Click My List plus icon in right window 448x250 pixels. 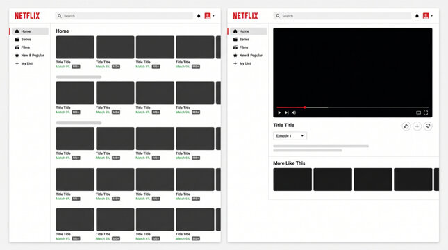click(235, 63)
